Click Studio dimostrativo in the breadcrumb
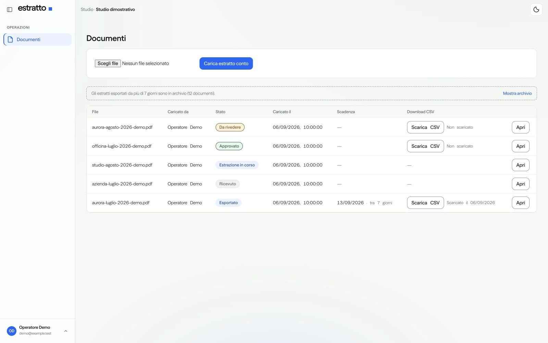The image size is (548, 343). click(115, 10)
